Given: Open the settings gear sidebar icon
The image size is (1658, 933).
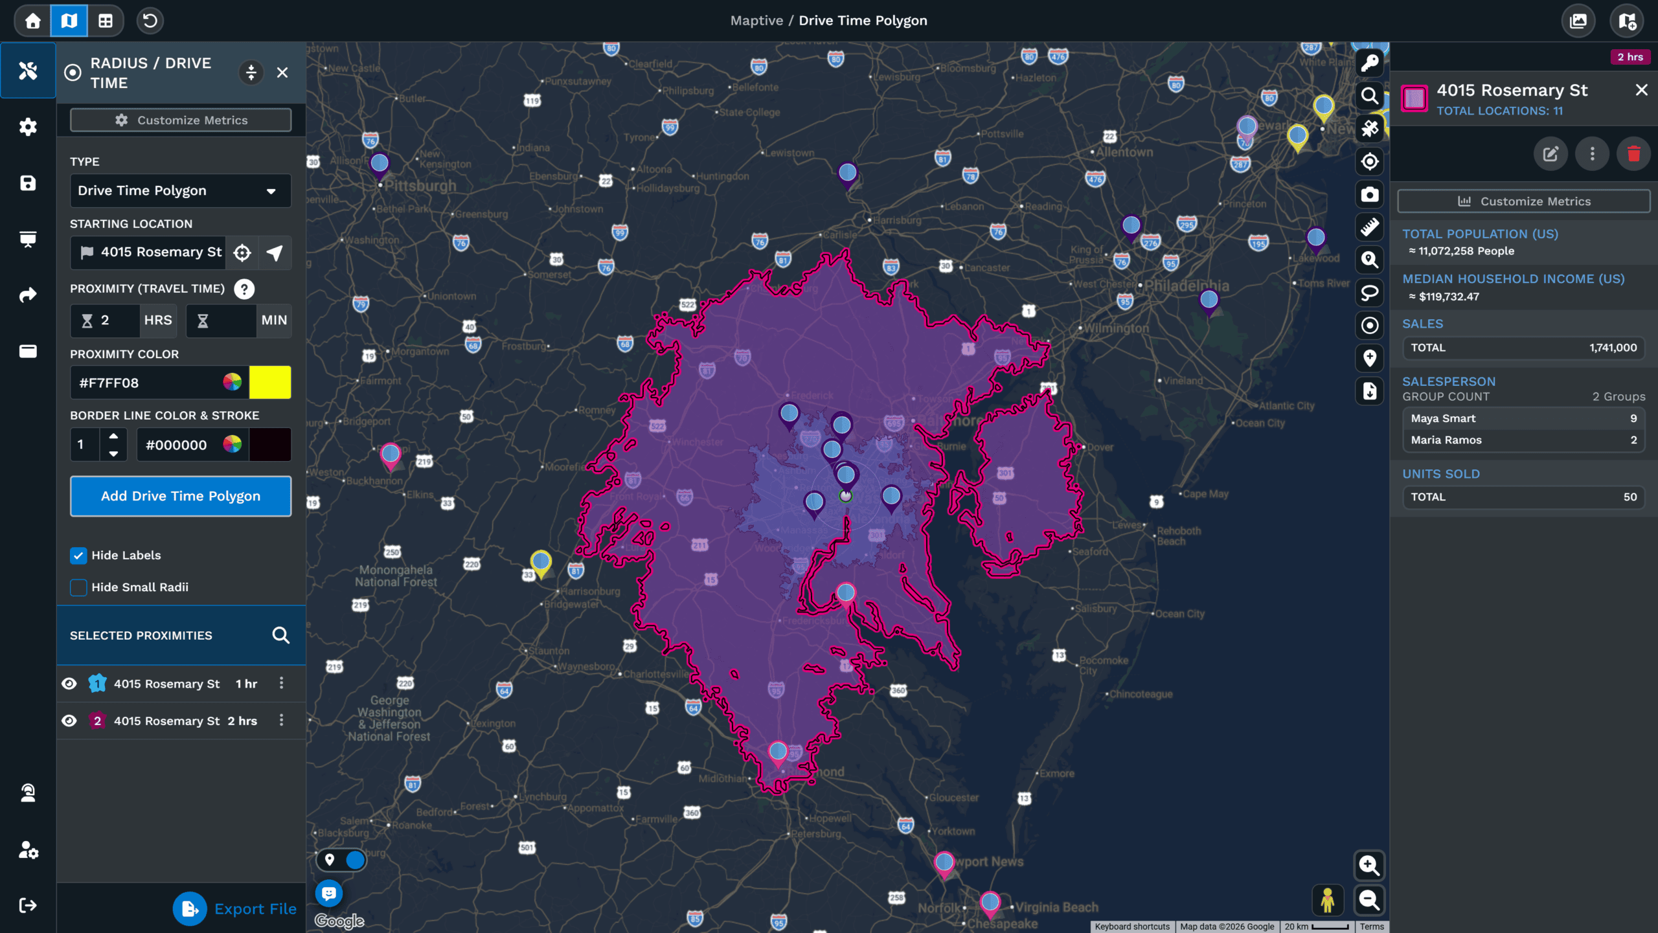Looking at the screenshot, I should coord(28,126).
